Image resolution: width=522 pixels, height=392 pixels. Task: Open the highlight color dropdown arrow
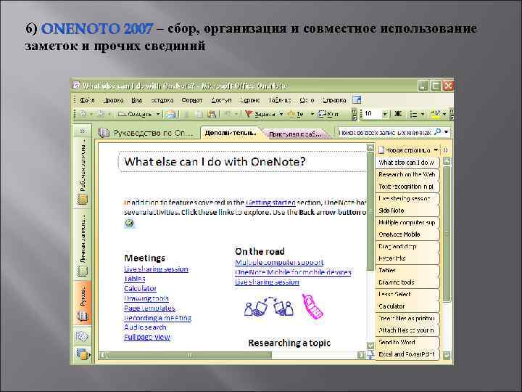[x=444, y=115]
